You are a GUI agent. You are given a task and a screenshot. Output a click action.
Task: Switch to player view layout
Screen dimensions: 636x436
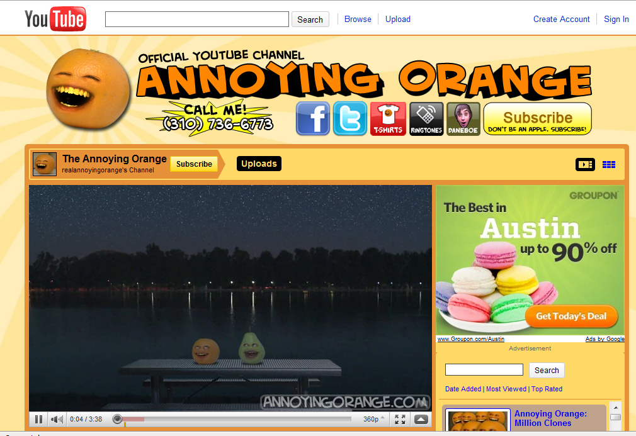pyautogui.click(x=585, y=164)
